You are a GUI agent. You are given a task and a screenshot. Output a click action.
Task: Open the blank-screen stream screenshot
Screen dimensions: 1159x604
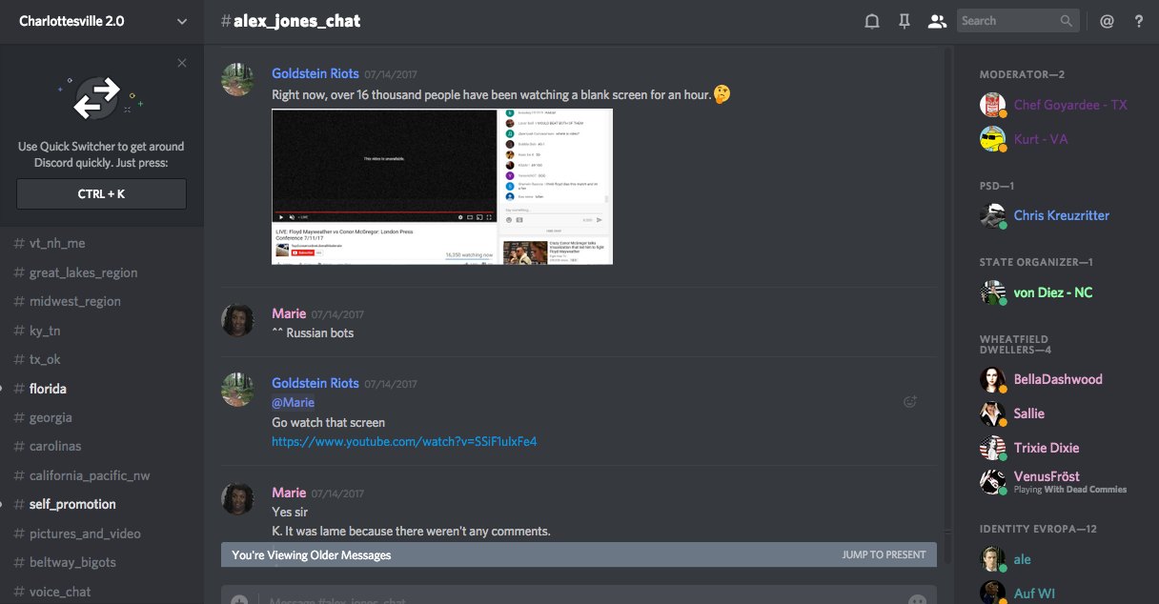pyautogui.click(x=441, y=186)
